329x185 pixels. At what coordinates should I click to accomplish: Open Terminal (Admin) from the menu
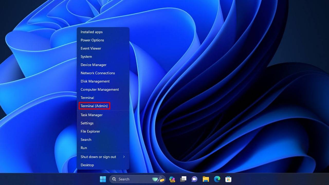click(x=94, y=106)
